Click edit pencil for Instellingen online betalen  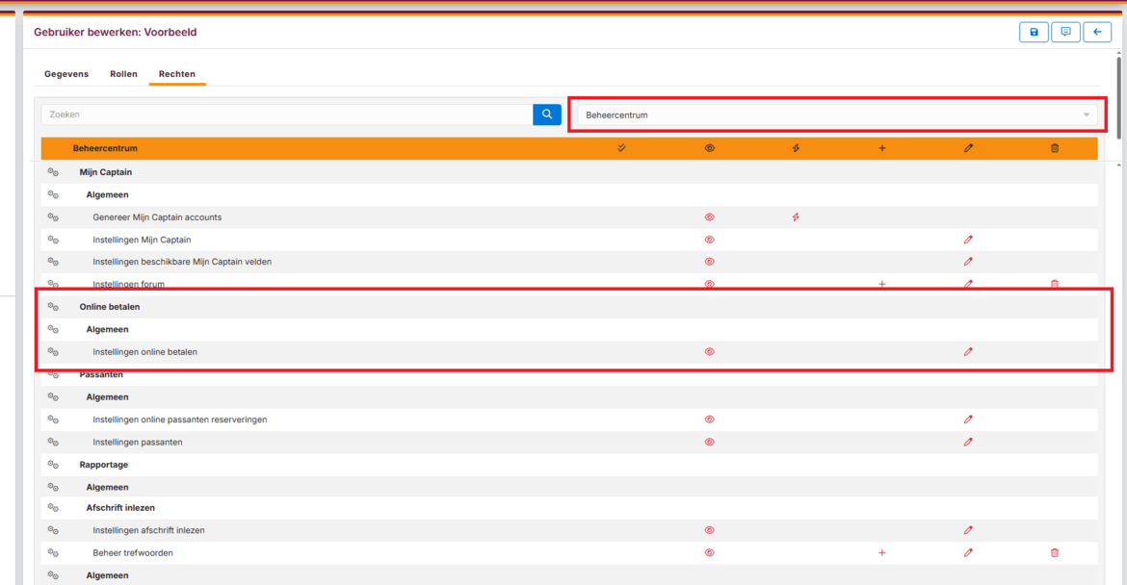(x=968, y=352)
